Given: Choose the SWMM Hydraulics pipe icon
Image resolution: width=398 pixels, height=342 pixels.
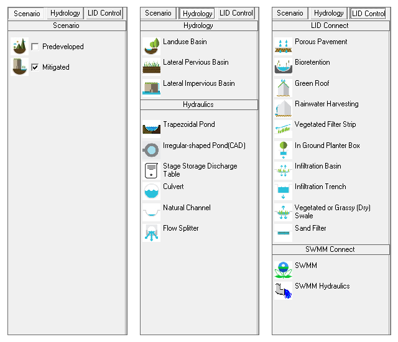Looking at the screenshot, I should pos(284,290).
